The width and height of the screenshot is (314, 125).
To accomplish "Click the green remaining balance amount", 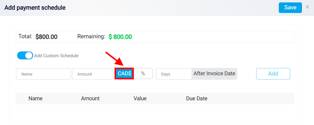I will [120, 37].
